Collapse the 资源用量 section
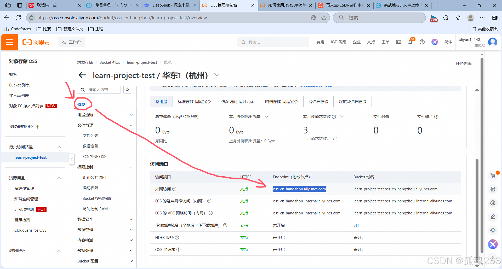The height and width of the screenshot is (269, 502). click(59, 178)
